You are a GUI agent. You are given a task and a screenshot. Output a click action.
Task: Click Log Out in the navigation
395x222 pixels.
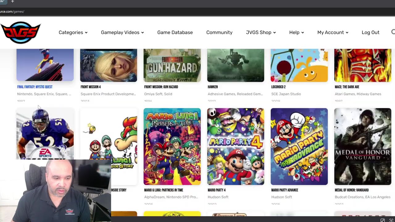(x=371, y=32)
